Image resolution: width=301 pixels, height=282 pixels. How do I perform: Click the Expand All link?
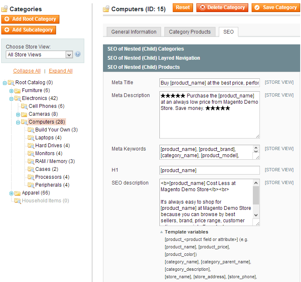pos(61,71)
